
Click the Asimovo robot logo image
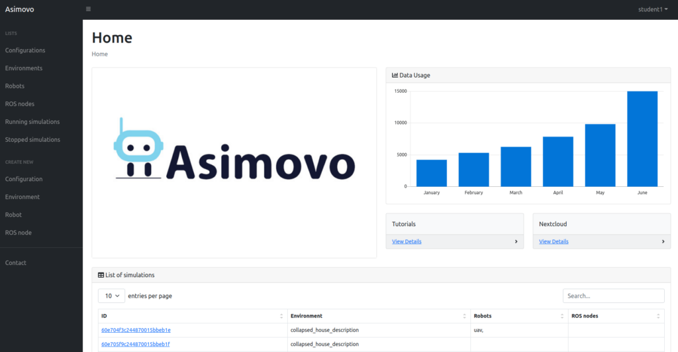tap(234, 149)
